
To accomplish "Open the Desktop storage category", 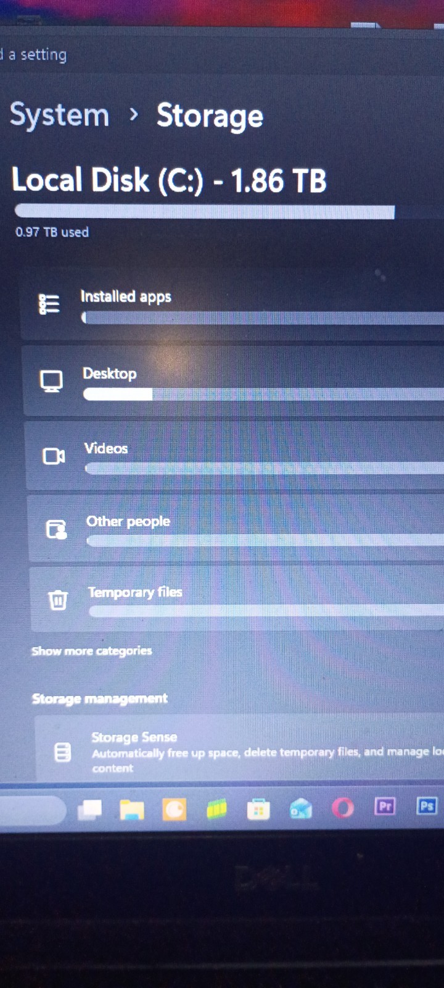I will 234,382.
